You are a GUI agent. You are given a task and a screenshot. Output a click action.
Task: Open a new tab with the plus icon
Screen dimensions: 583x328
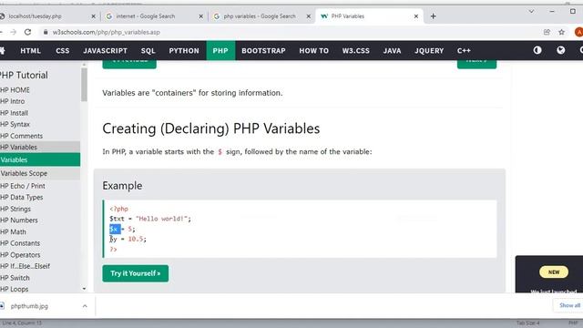point(434,16)
